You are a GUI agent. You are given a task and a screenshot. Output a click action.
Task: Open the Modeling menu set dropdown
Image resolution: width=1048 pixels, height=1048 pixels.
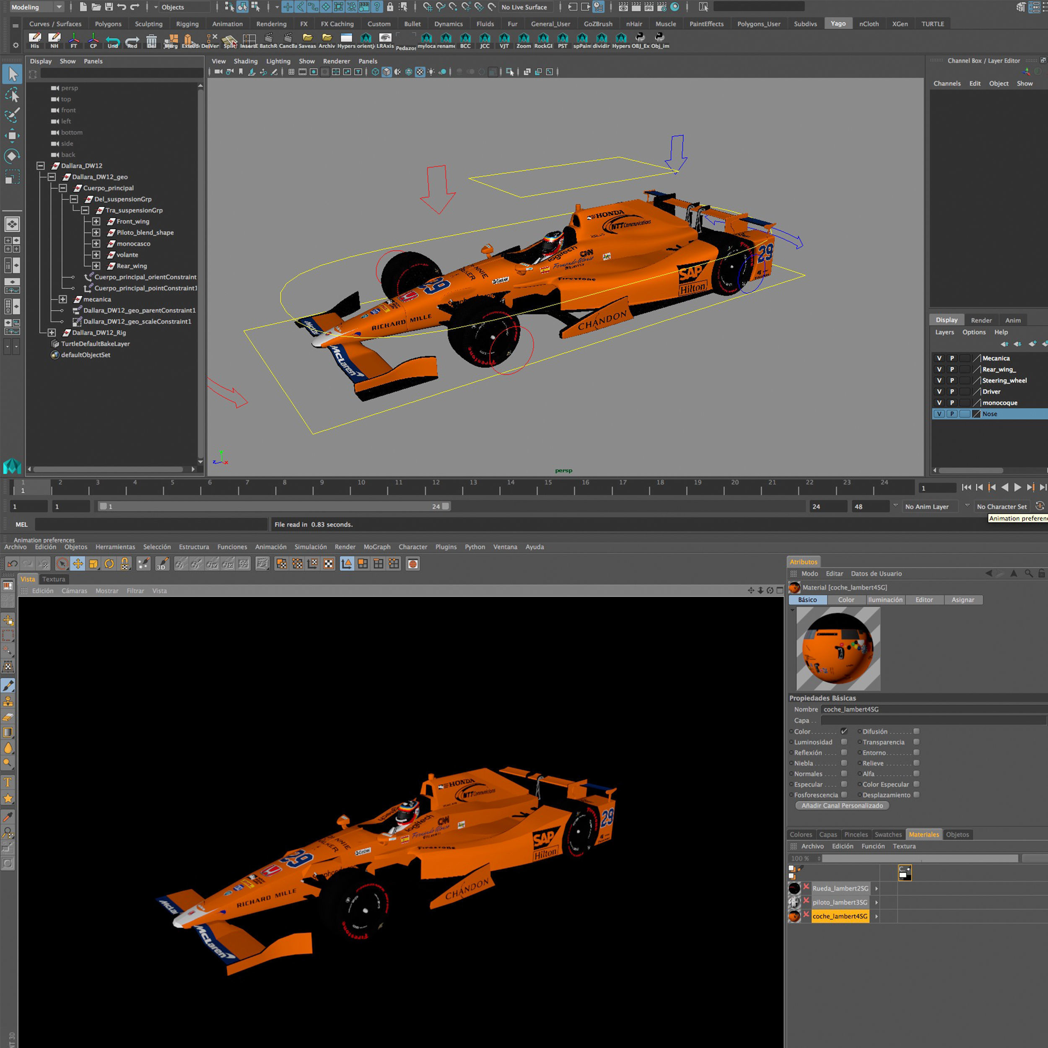[36, 7]
